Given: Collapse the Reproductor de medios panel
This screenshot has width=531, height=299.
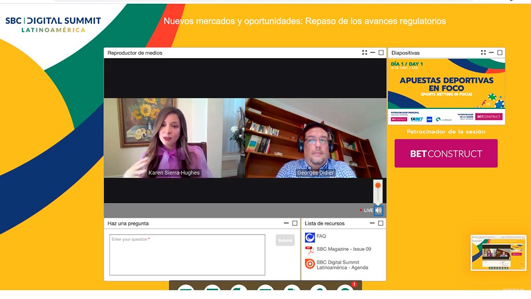Looking at the screenshot, I should coord(372,52).
